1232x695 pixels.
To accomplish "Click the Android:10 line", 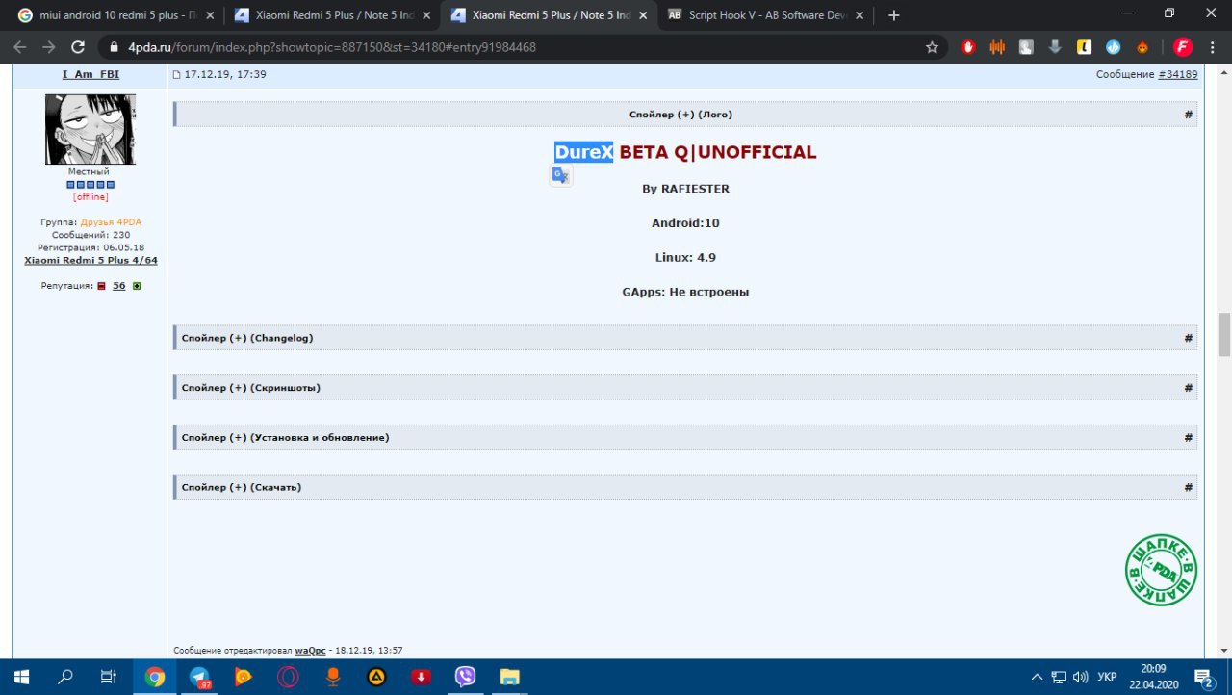I will coord(685,223).
